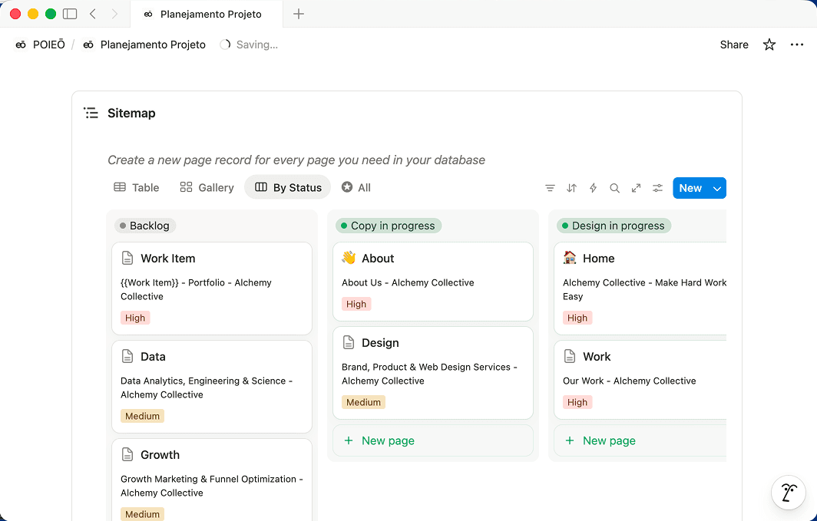The image size is (817, 521).
Task: Click Medium tag on Design card
Action: click(363, 402)
